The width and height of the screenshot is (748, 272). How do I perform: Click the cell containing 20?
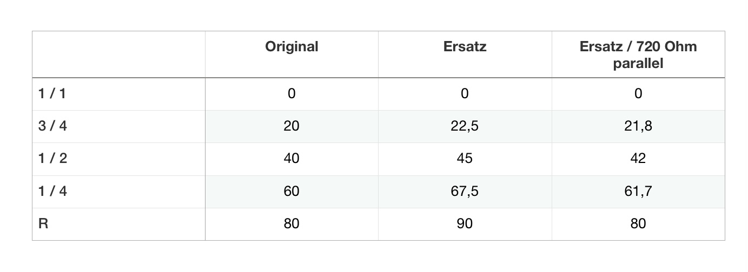click(292, 126)
